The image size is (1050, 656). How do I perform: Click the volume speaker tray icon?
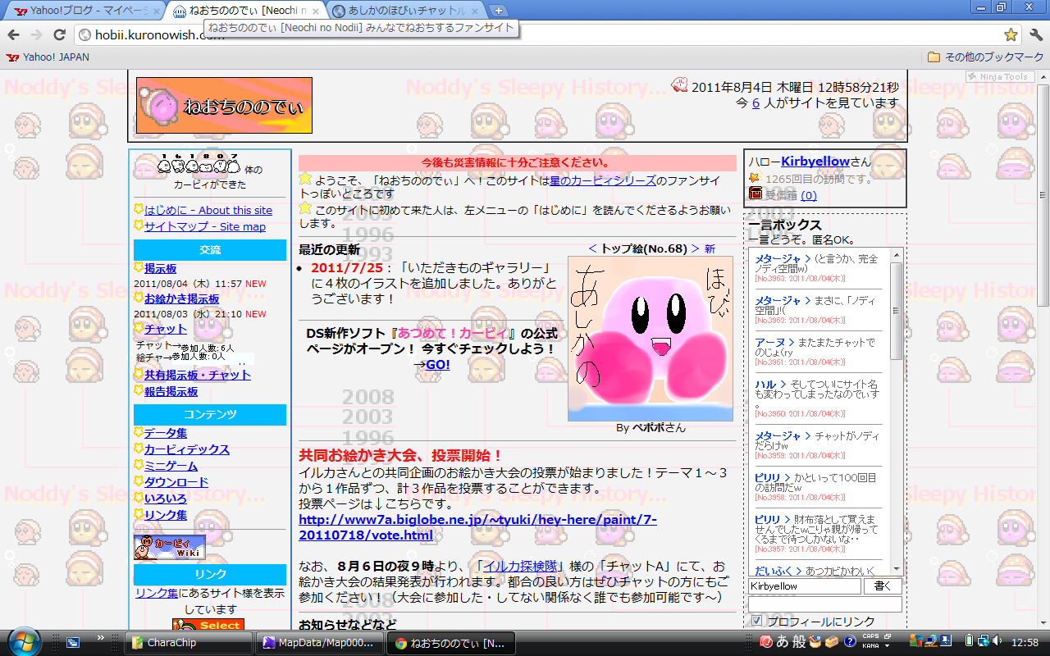click(x=997, y=641)
